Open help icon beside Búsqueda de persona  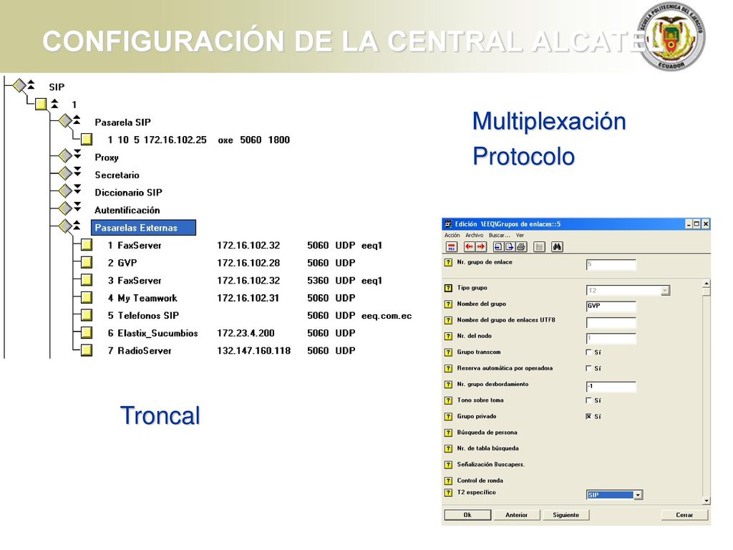click(x=448, y=433)
